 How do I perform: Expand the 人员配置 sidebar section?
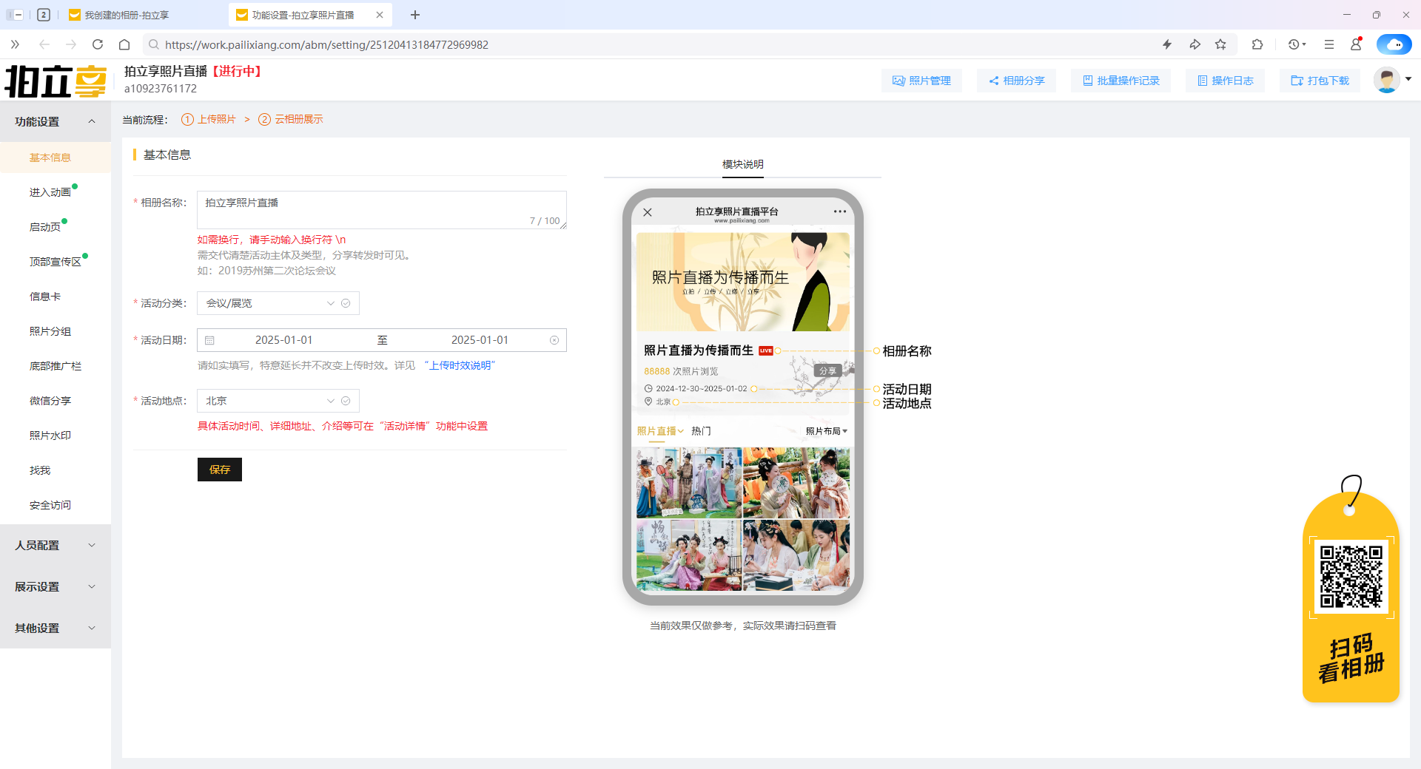coord(56,545)
